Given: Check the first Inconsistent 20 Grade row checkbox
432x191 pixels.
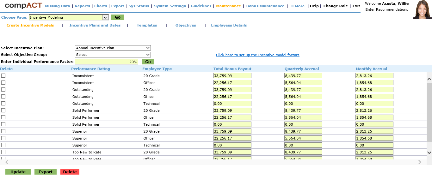Looking at the screenshot, I should tap(3, 76).
